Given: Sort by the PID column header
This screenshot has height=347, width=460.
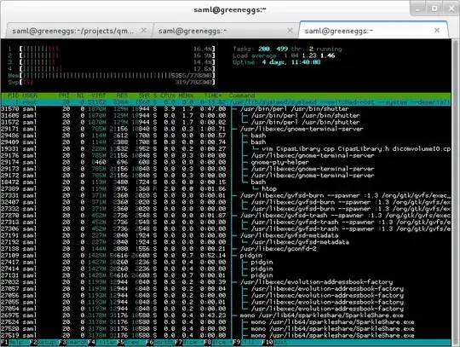Looking at the screenshot, I should point(14,95).
